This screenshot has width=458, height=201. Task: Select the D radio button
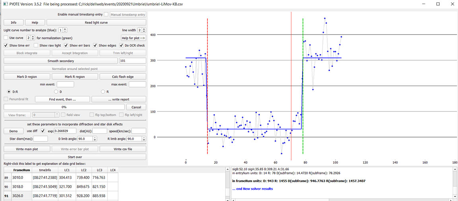point(56,92)
